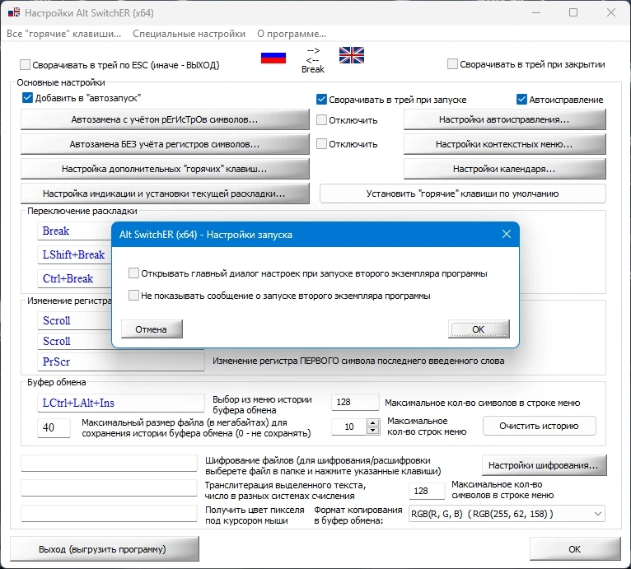Click the Alt SwitchER title bar icon

click(14, 12)
